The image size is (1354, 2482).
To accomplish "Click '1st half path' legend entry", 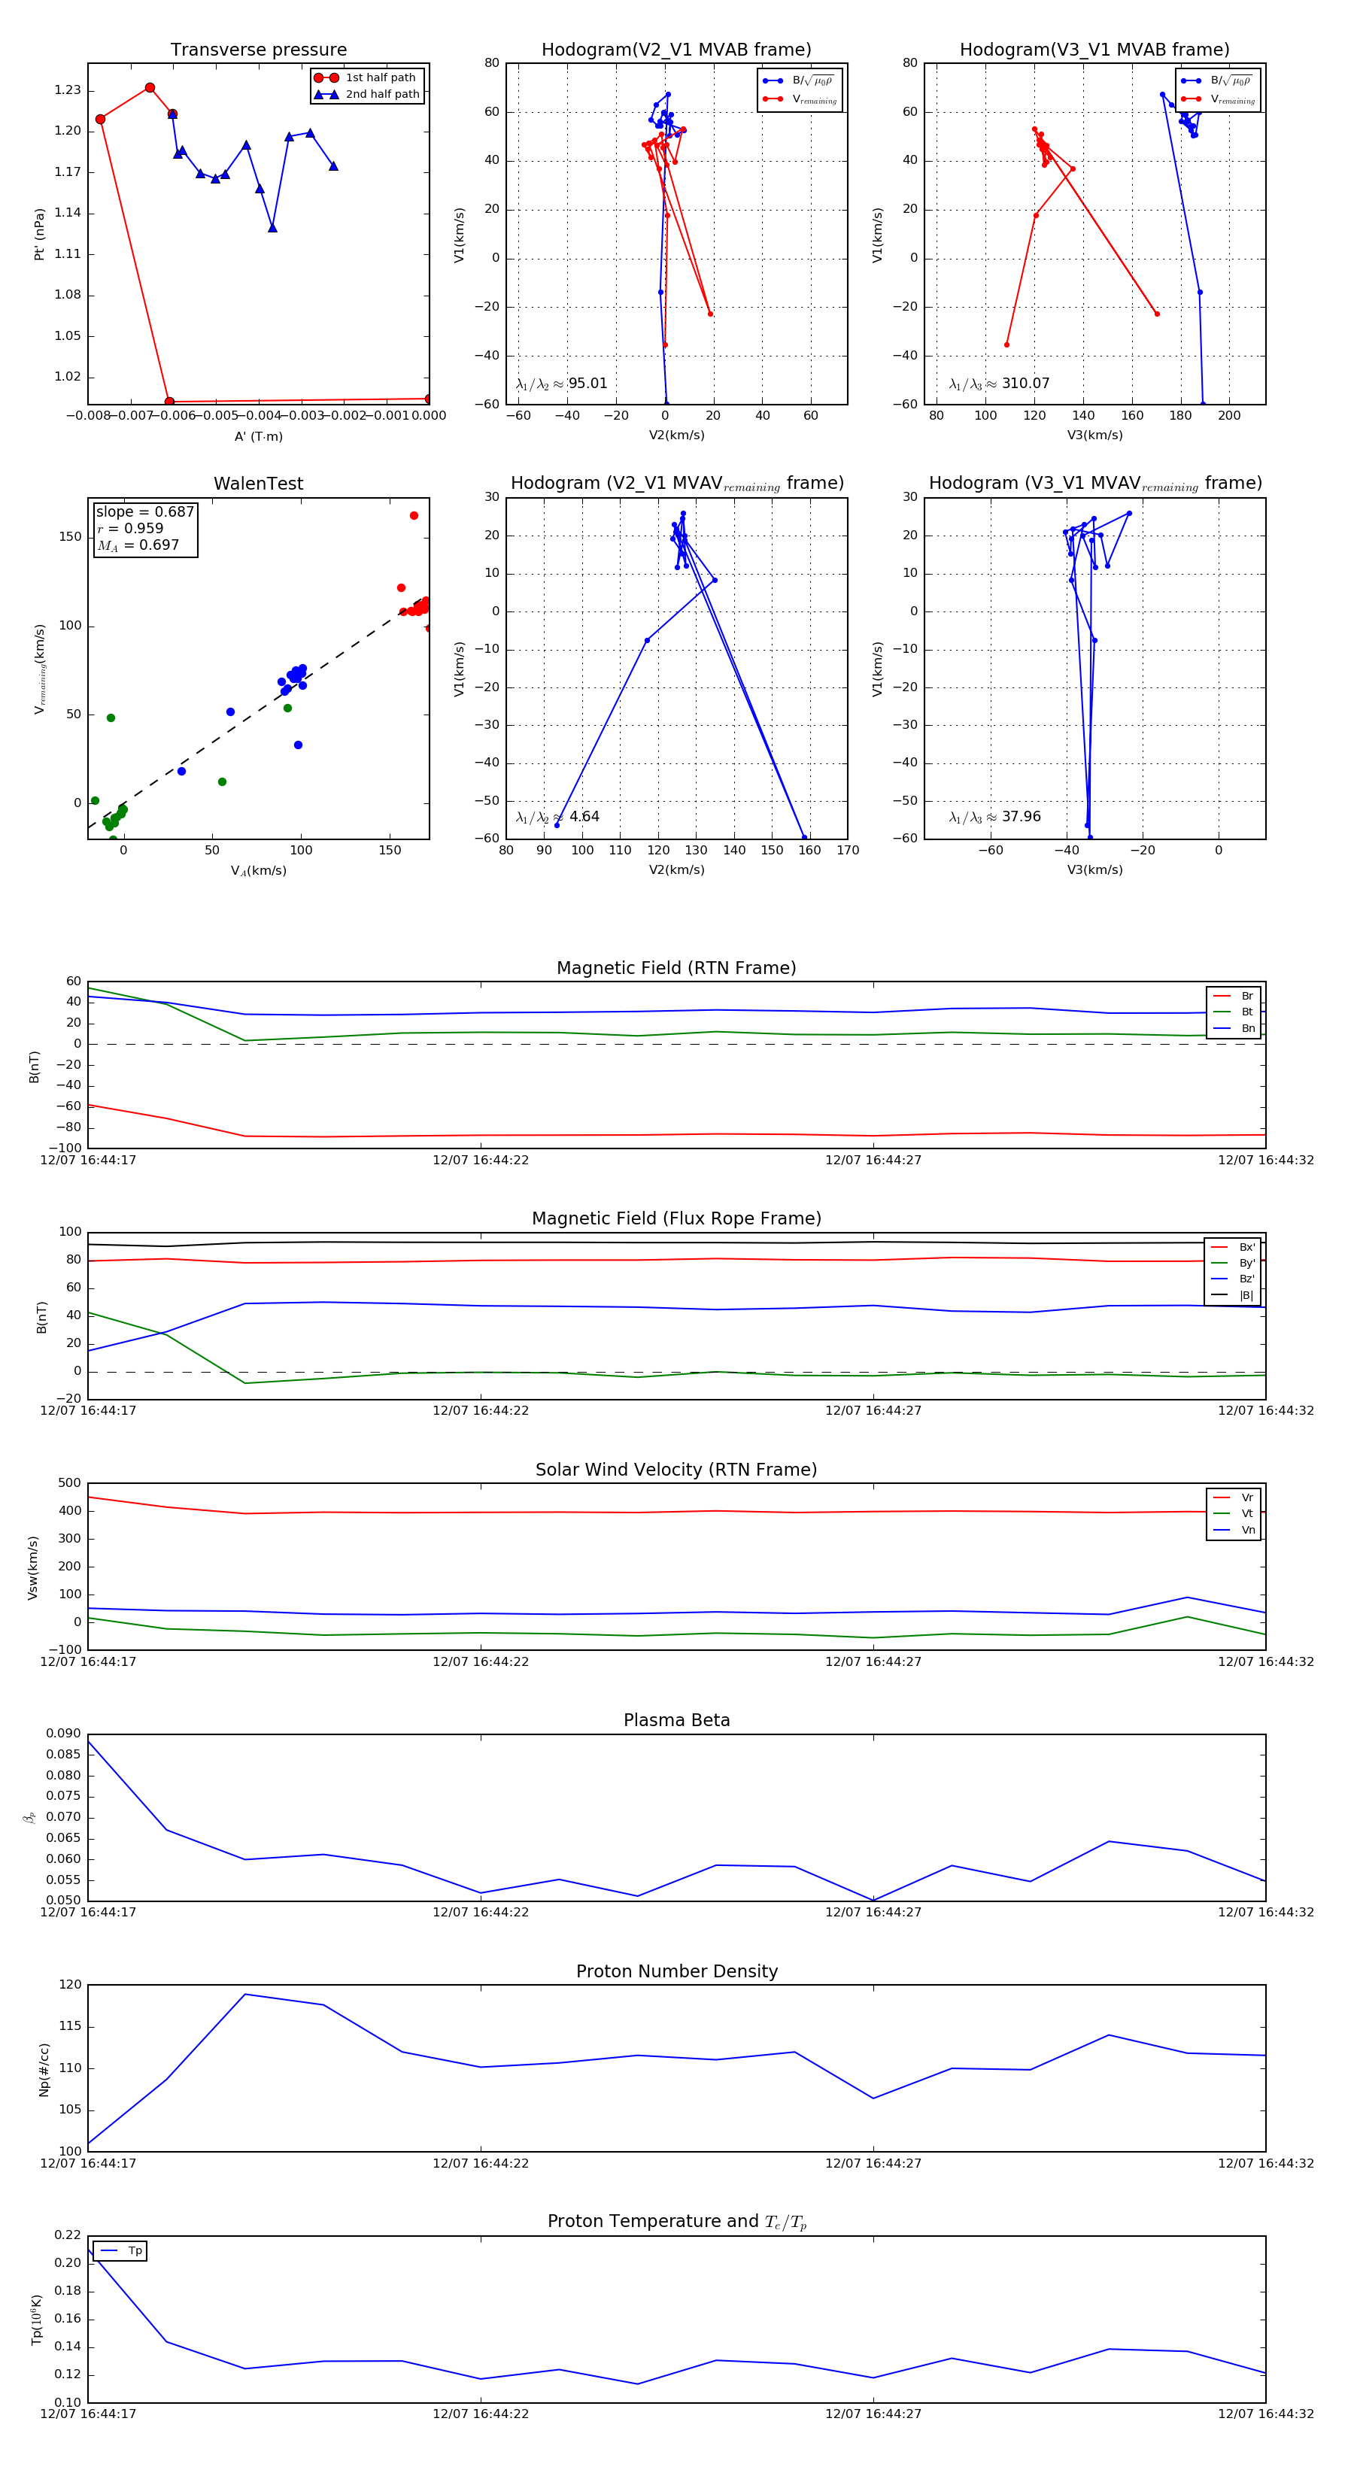I will point(368,77).
